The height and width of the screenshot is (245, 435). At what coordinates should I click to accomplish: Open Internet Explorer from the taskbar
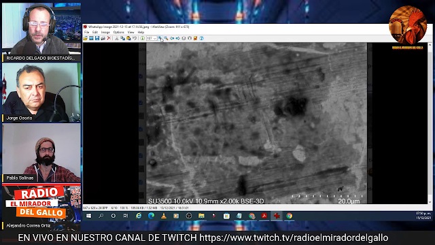(139, 216)
